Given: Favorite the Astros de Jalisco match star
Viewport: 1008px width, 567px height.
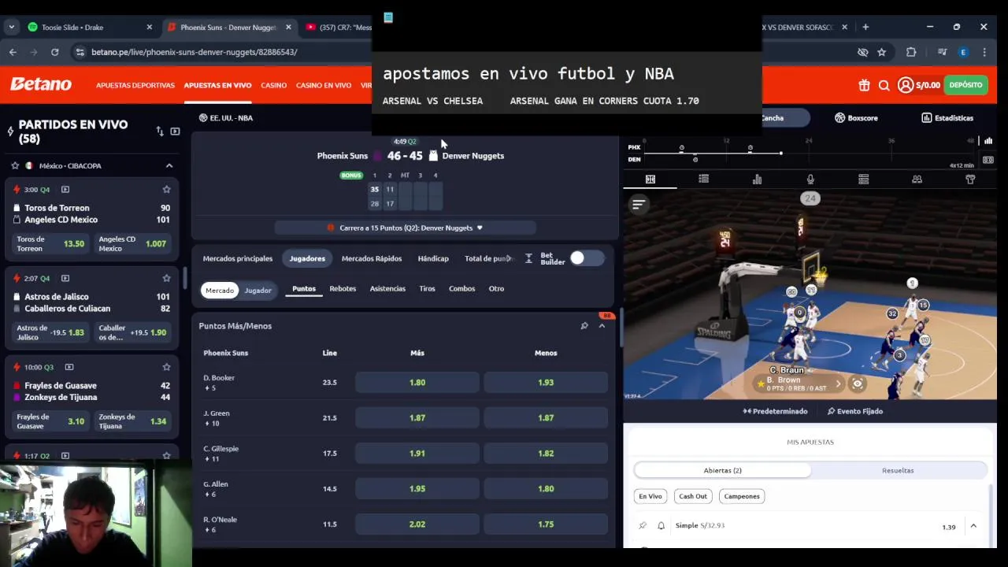Looking at the screenshot, I should (x=166, y=278).
